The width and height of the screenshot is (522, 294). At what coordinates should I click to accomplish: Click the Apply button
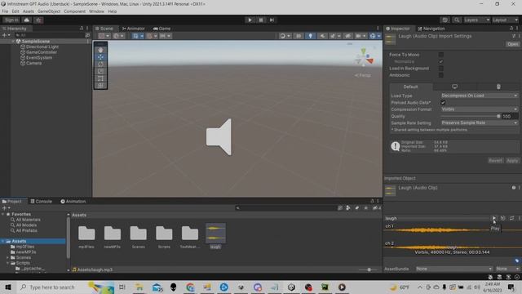[x=512, y=161]
